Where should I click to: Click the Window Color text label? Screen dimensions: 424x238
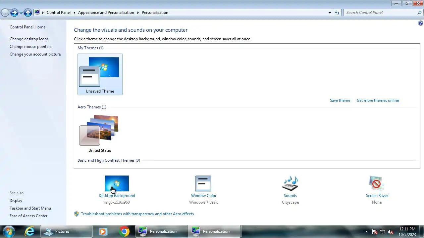click(204, 196)
